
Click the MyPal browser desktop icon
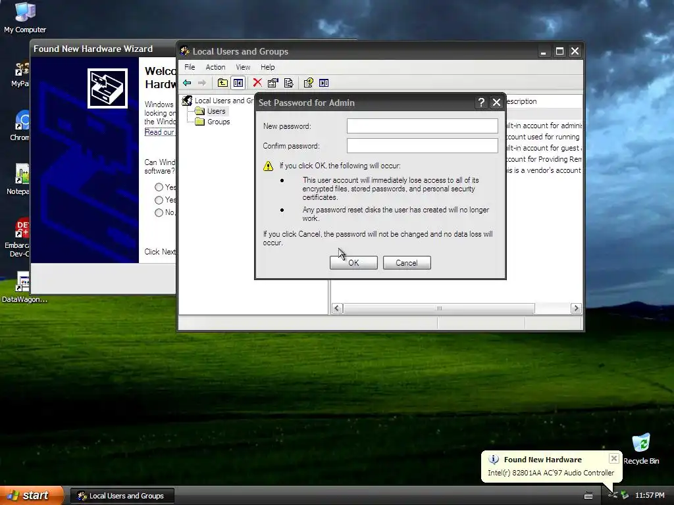22,68
